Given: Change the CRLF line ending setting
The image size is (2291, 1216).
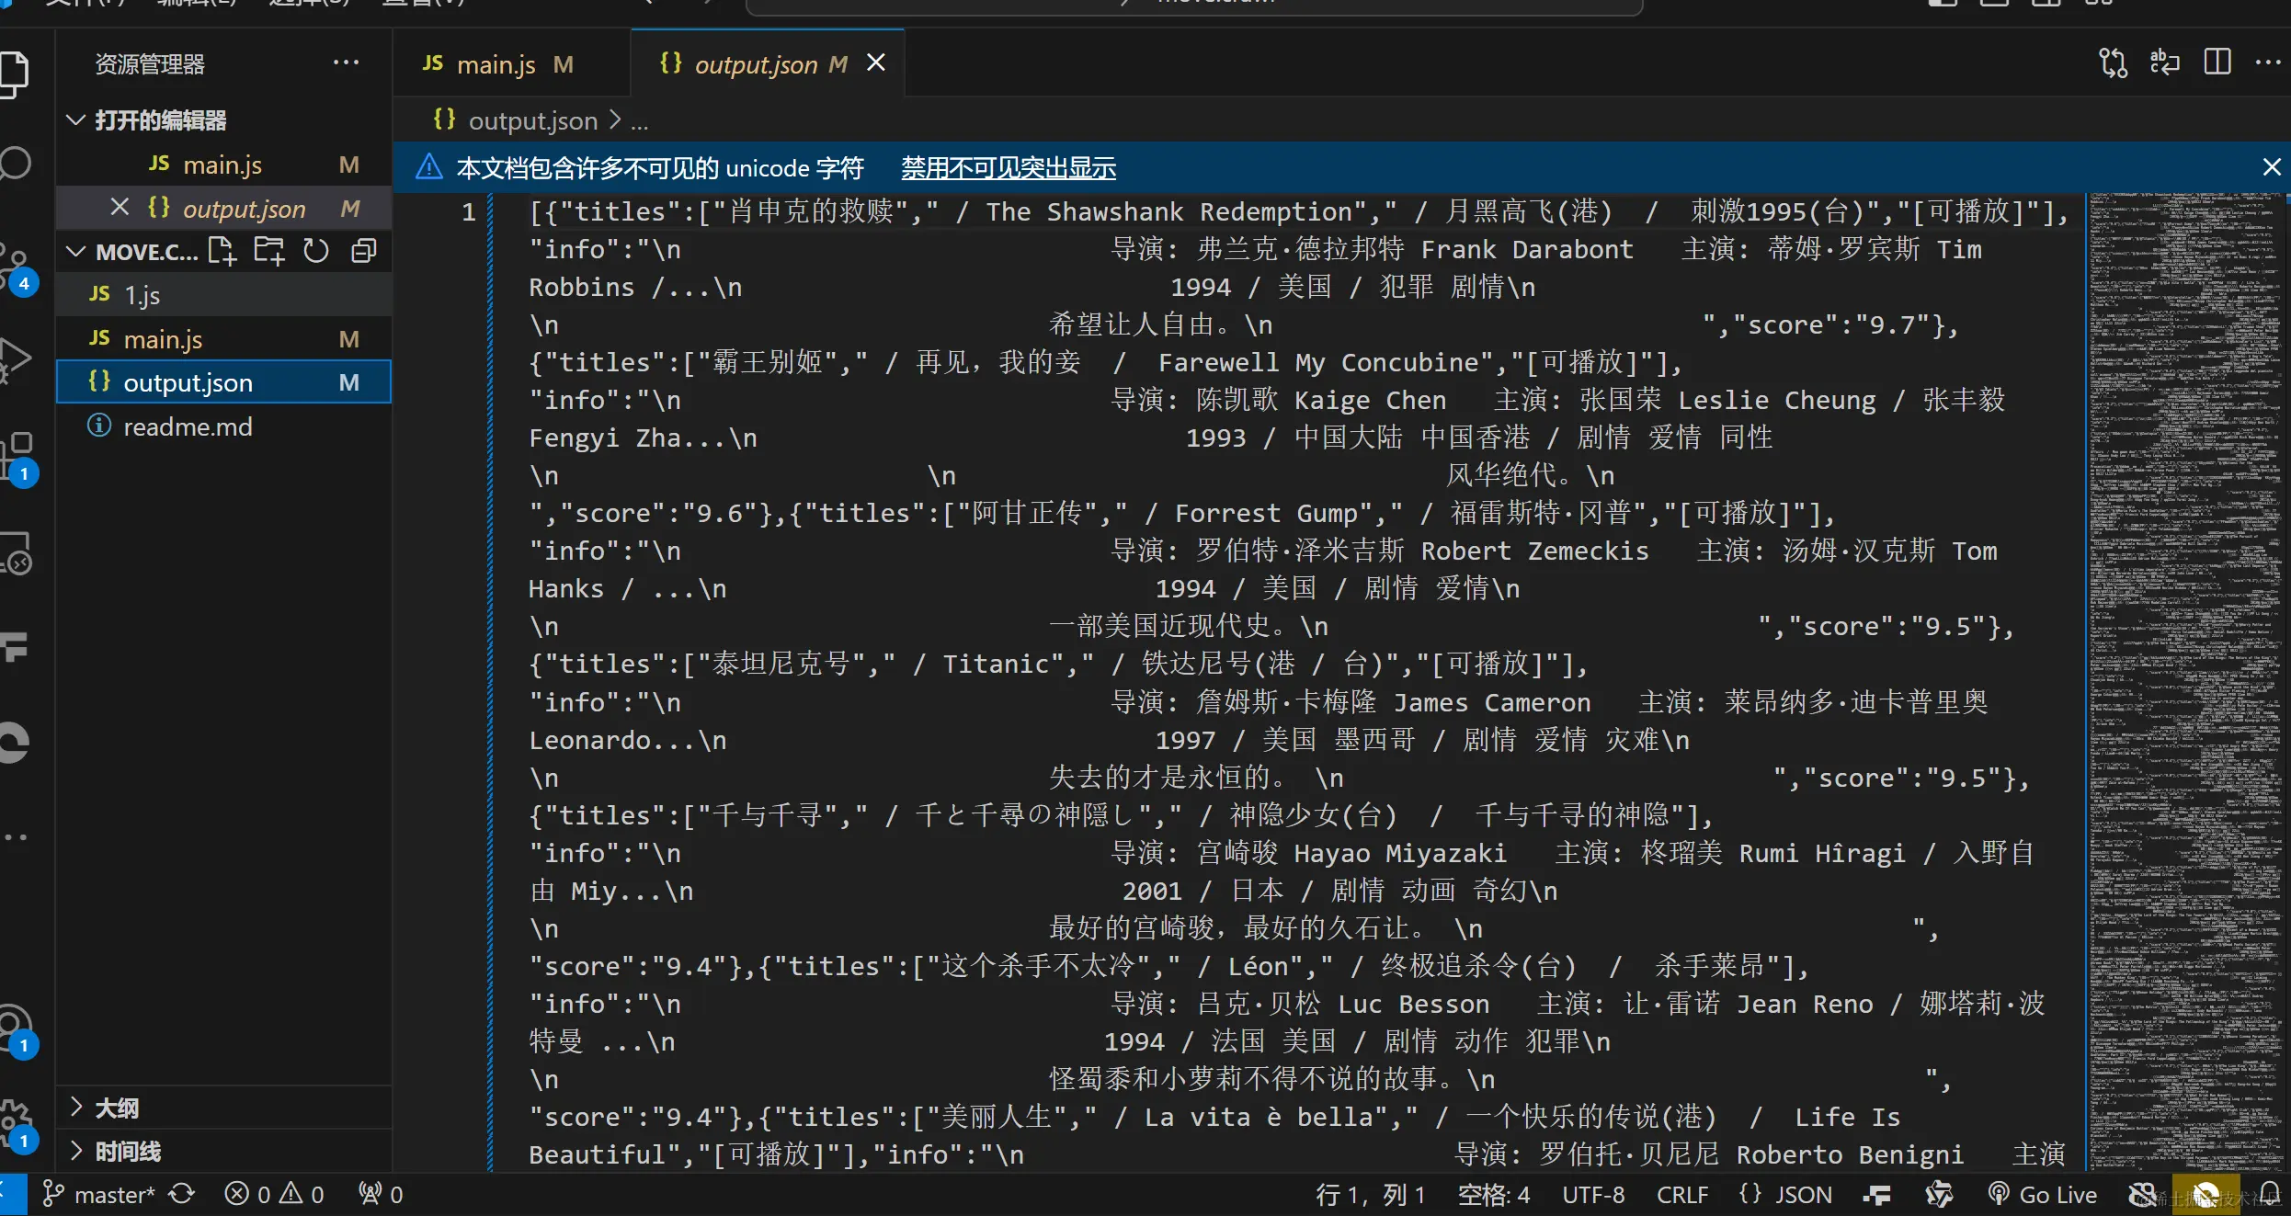Looking at the screenshot, I should point(1681,1194).
